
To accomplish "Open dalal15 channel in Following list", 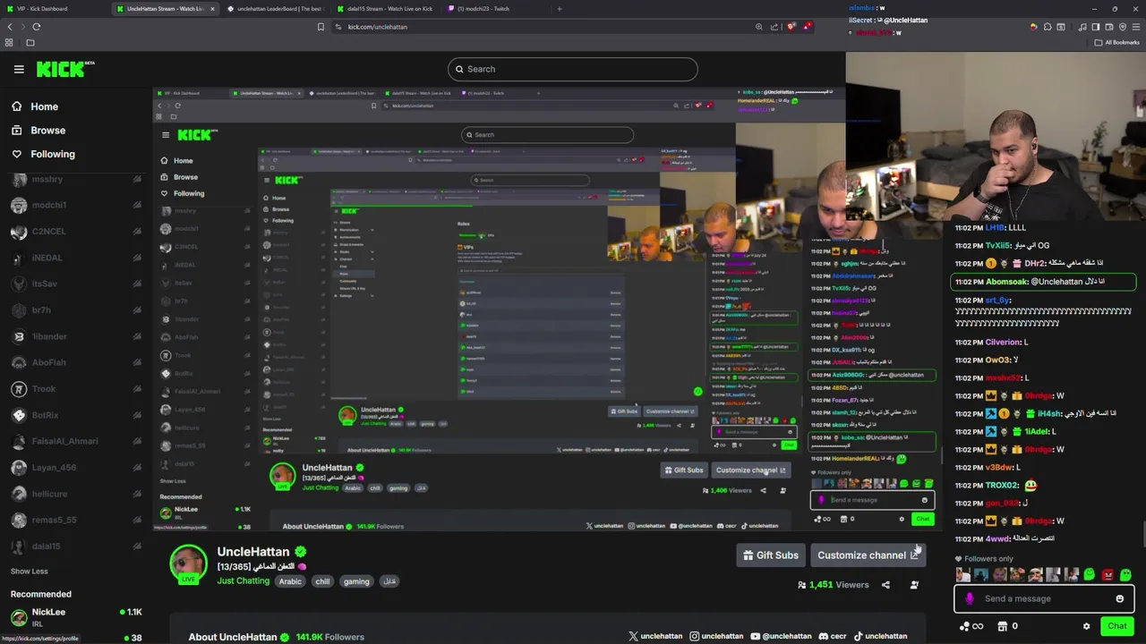I will (75, 546).
